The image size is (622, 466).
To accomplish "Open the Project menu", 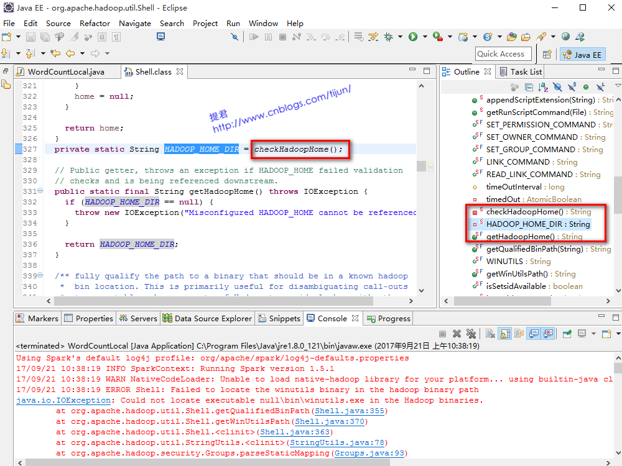I will point(205,24).
